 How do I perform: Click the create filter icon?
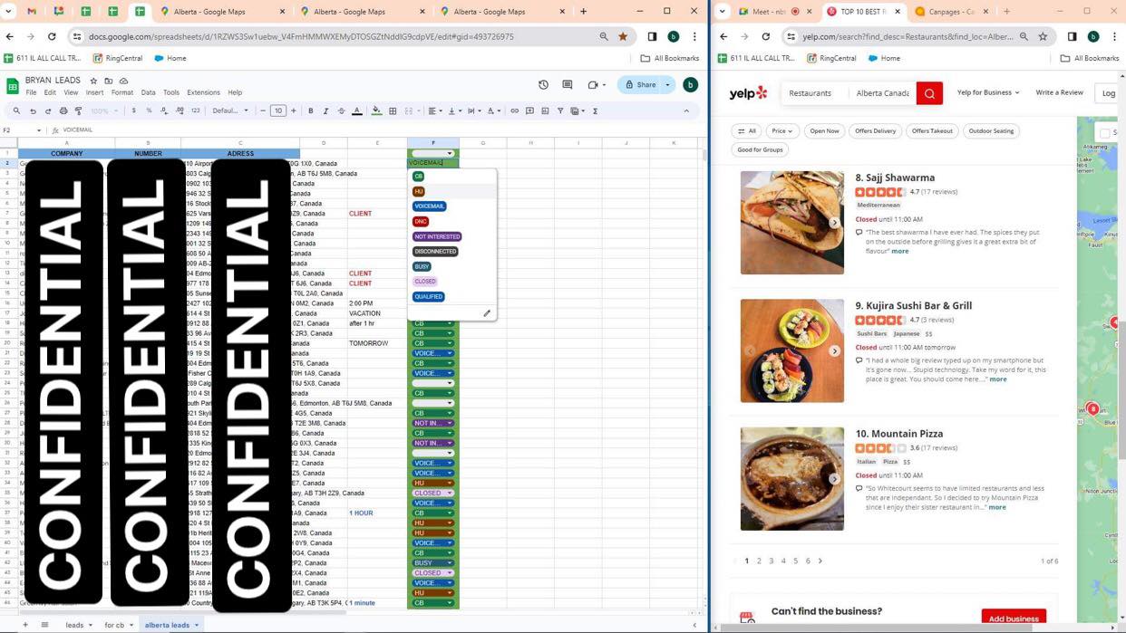click(559, 110)
